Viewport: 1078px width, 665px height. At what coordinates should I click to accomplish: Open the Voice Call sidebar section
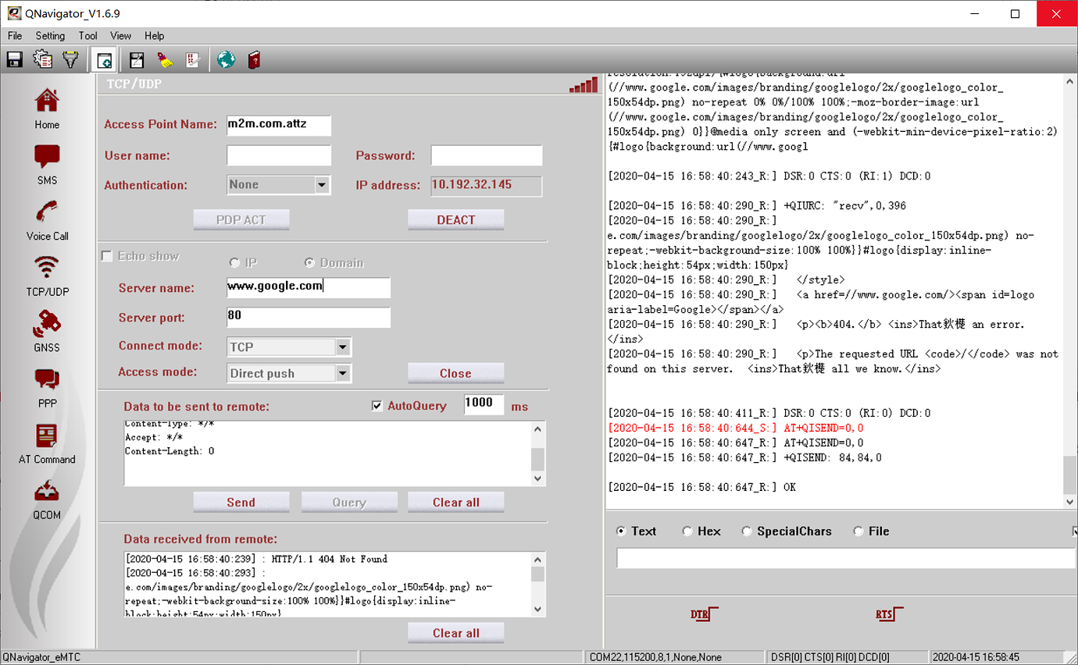(x=48, y=220)
